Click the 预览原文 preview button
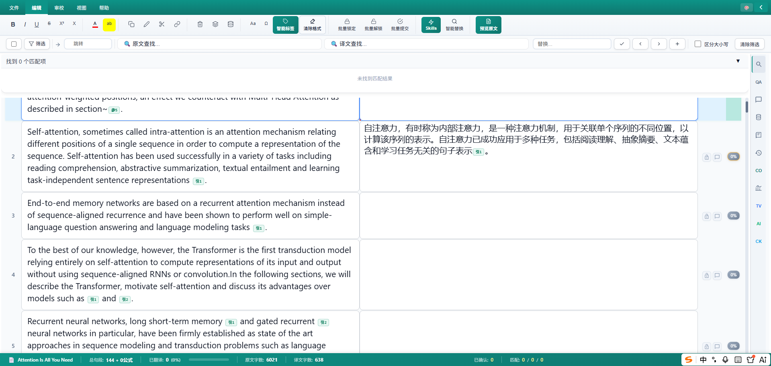The height and width of the screenshot is (366, 771). point(489,25)
